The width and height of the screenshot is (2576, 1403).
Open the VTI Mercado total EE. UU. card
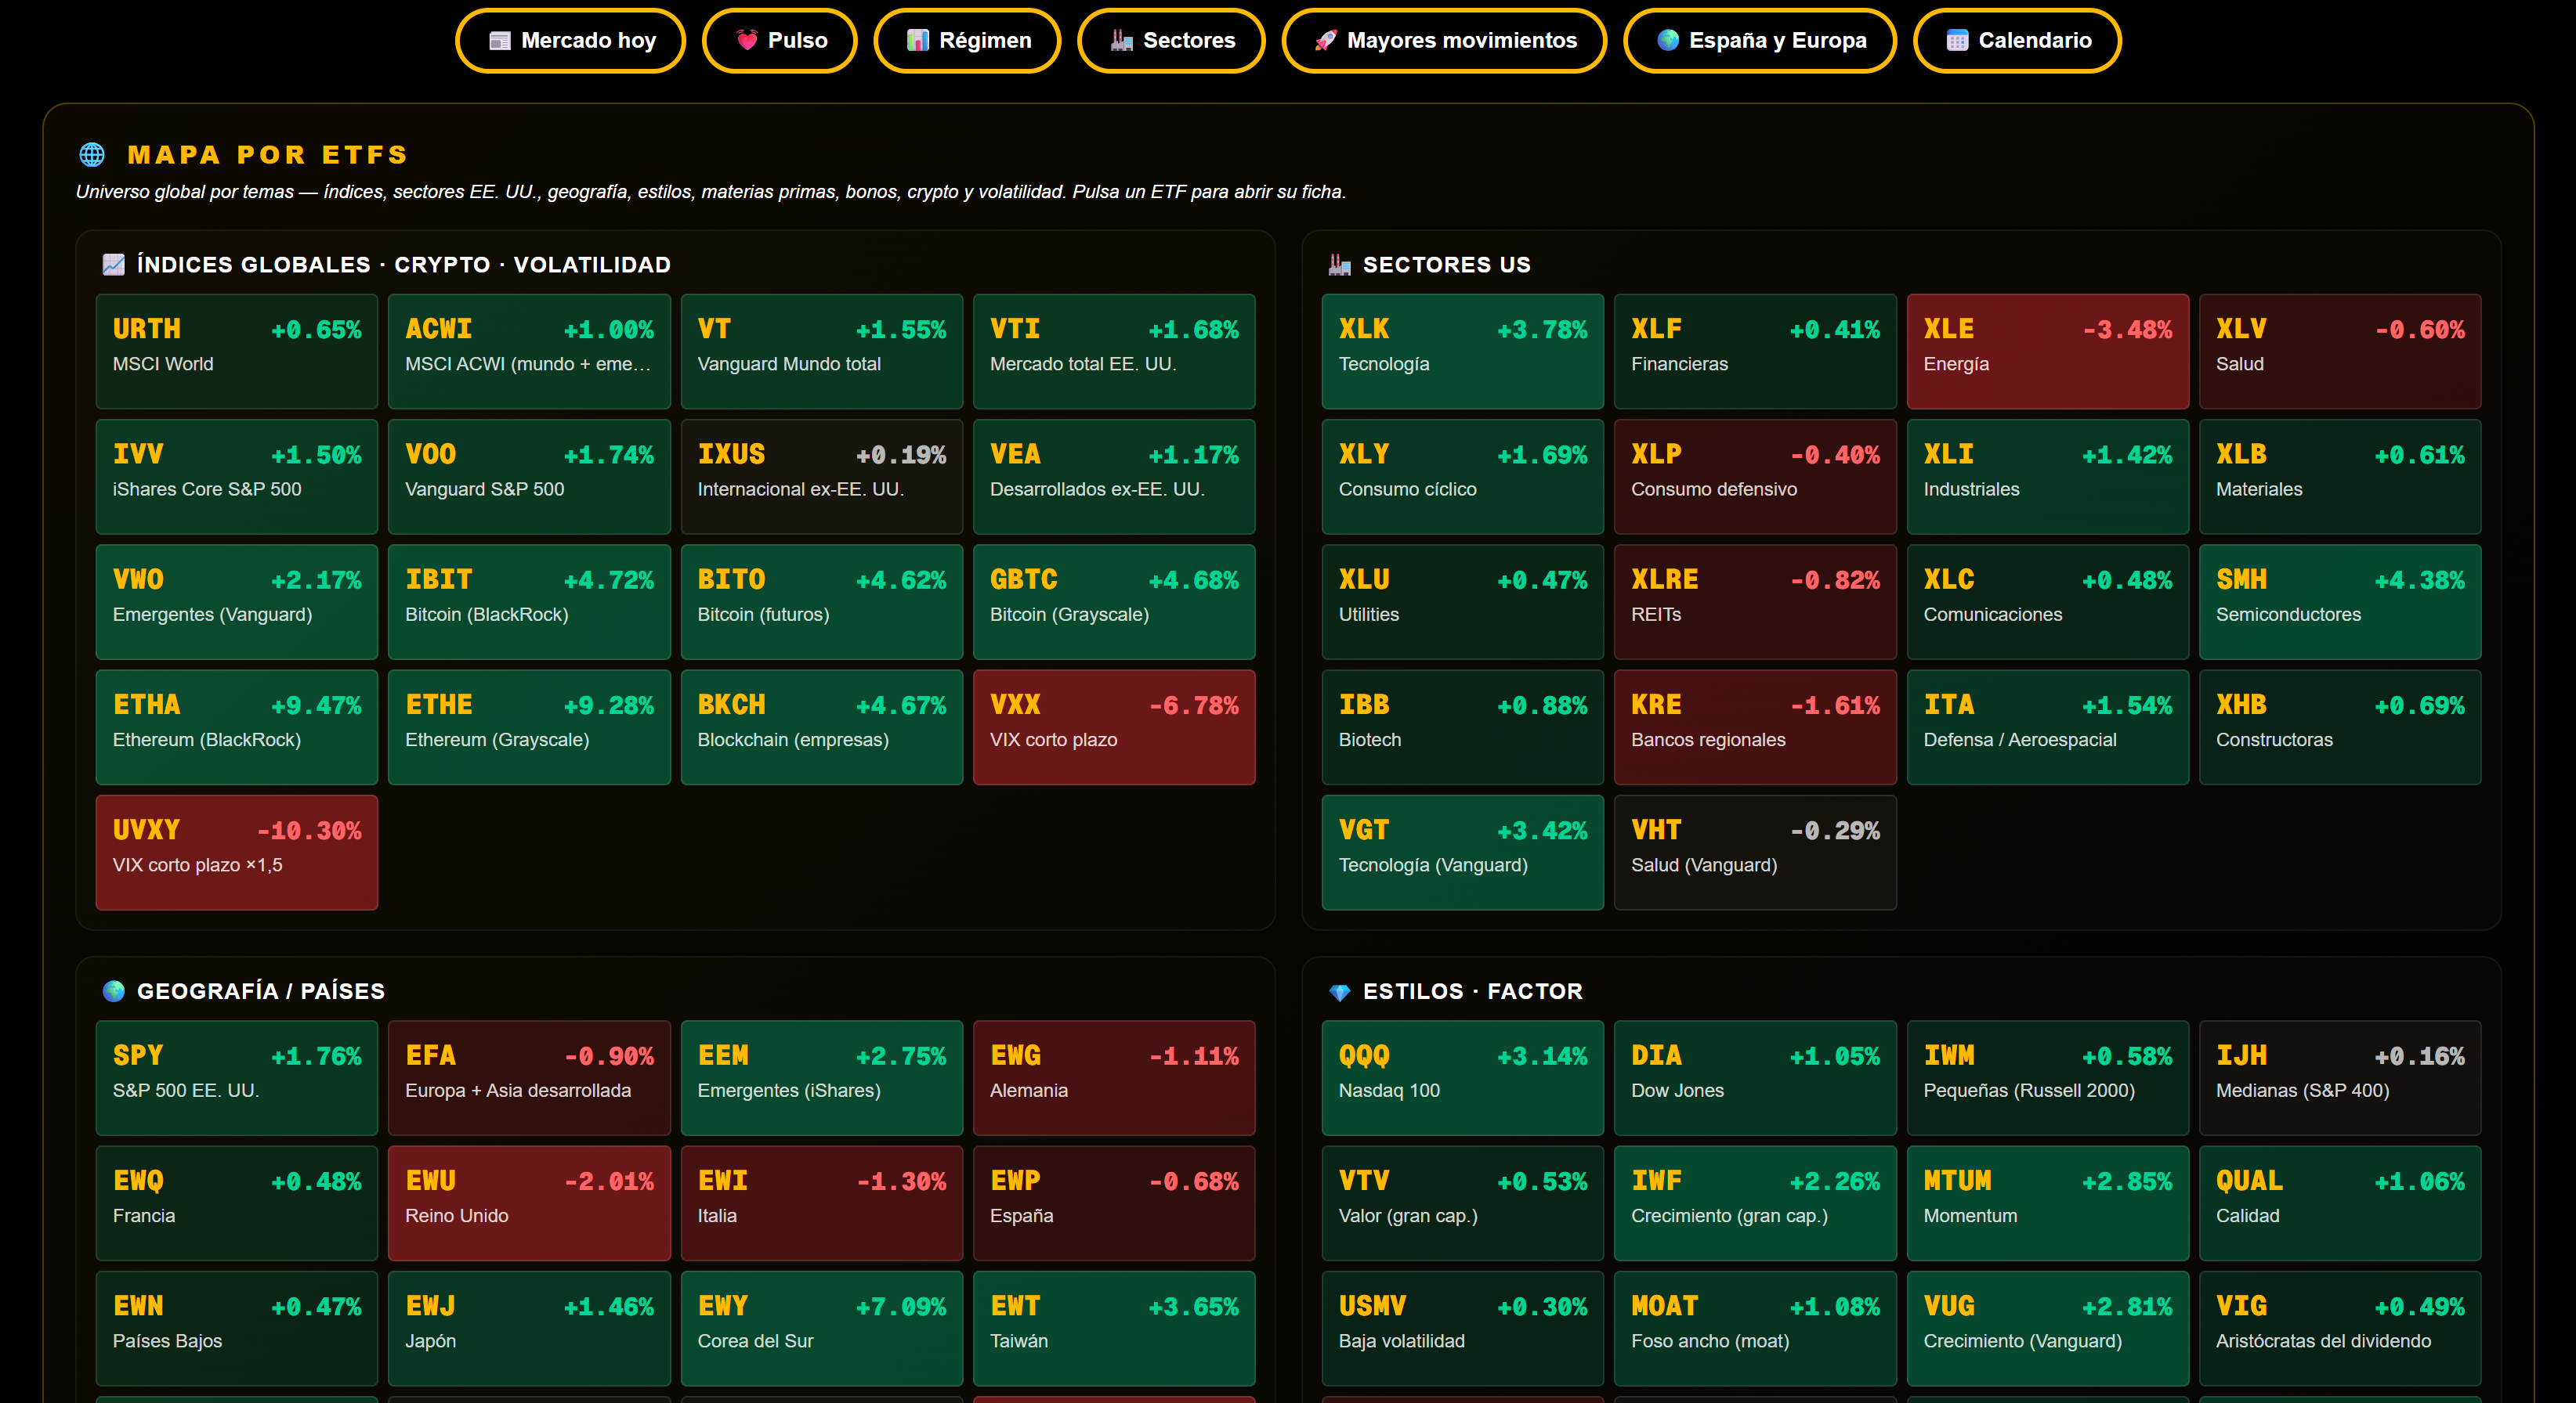[1114, 352]
